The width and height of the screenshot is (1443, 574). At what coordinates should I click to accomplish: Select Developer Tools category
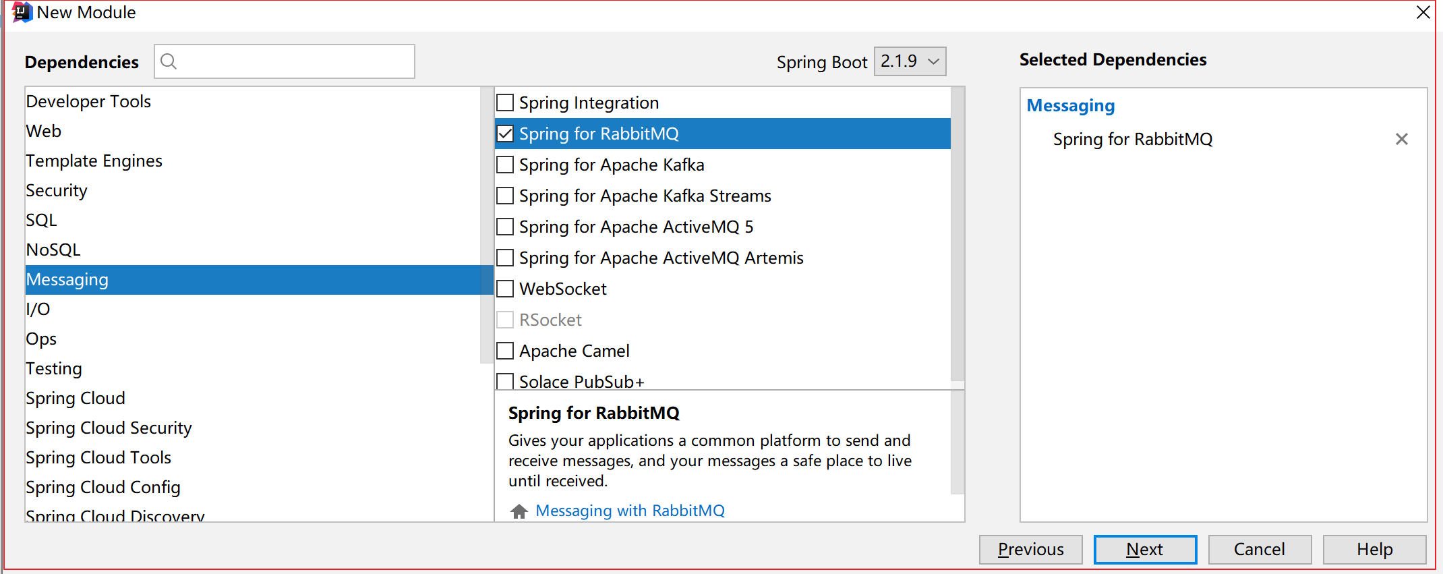pos(252,101)
